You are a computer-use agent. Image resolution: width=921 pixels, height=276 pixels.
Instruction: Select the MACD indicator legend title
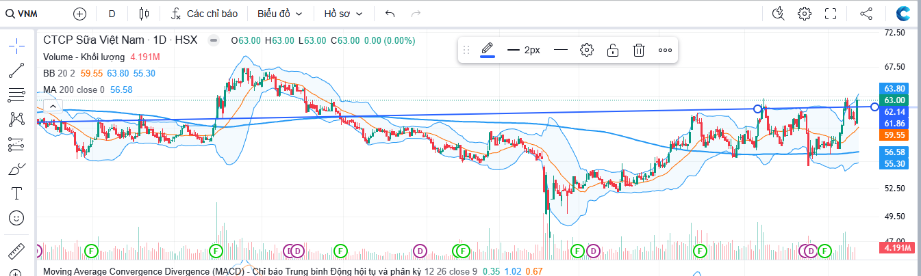[x=231, y=271]
